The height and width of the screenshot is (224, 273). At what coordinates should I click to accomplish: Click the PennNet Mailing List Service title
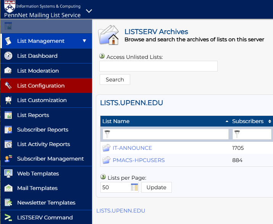pyautogui.click(x=42, y=15)
